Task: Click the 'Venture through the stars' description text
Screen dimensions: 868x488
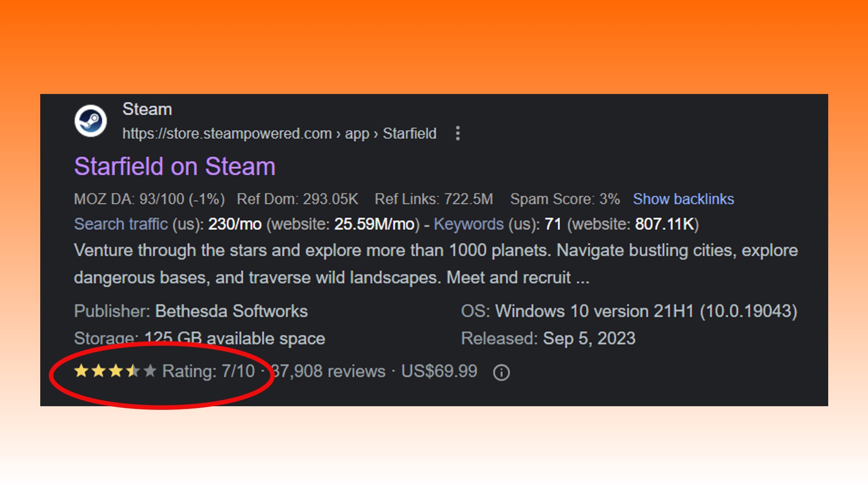Action: click(436, 264)
